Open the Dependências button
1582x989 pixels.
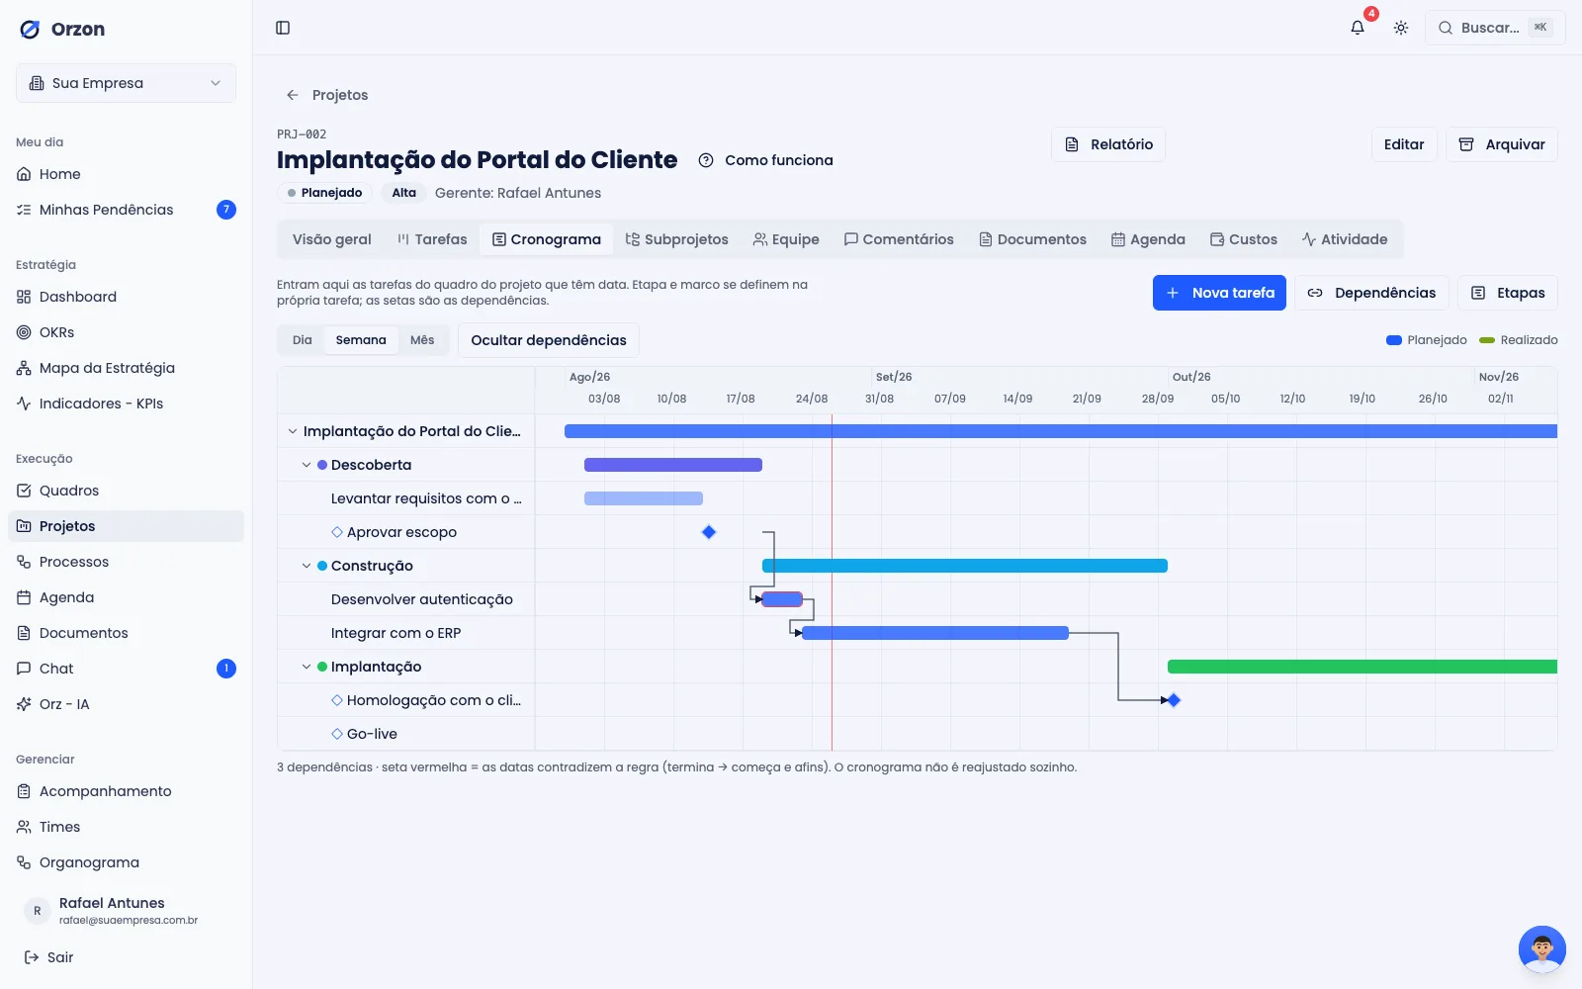1371,293
